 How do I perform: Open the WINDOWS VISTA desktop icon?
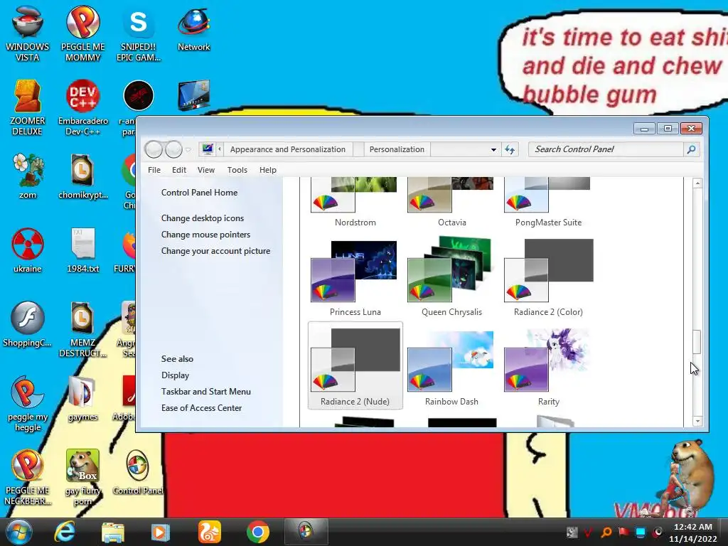(27, 33)
